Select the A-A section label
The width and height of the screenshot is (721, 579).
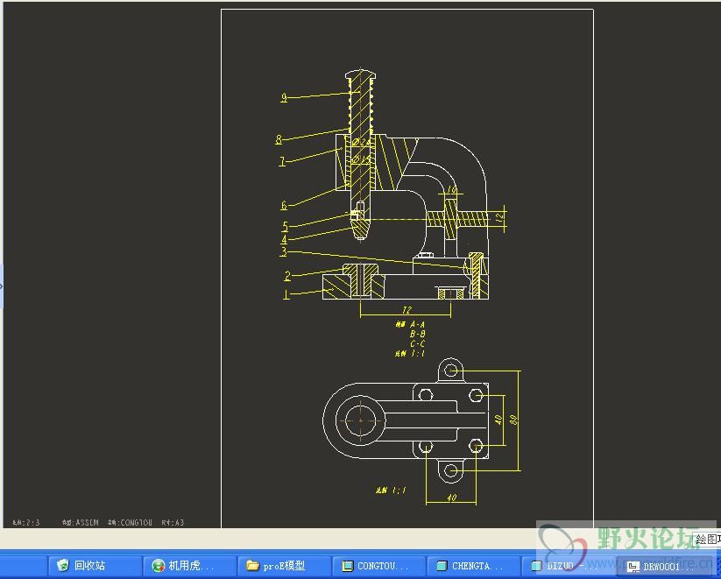coord(418,324)
